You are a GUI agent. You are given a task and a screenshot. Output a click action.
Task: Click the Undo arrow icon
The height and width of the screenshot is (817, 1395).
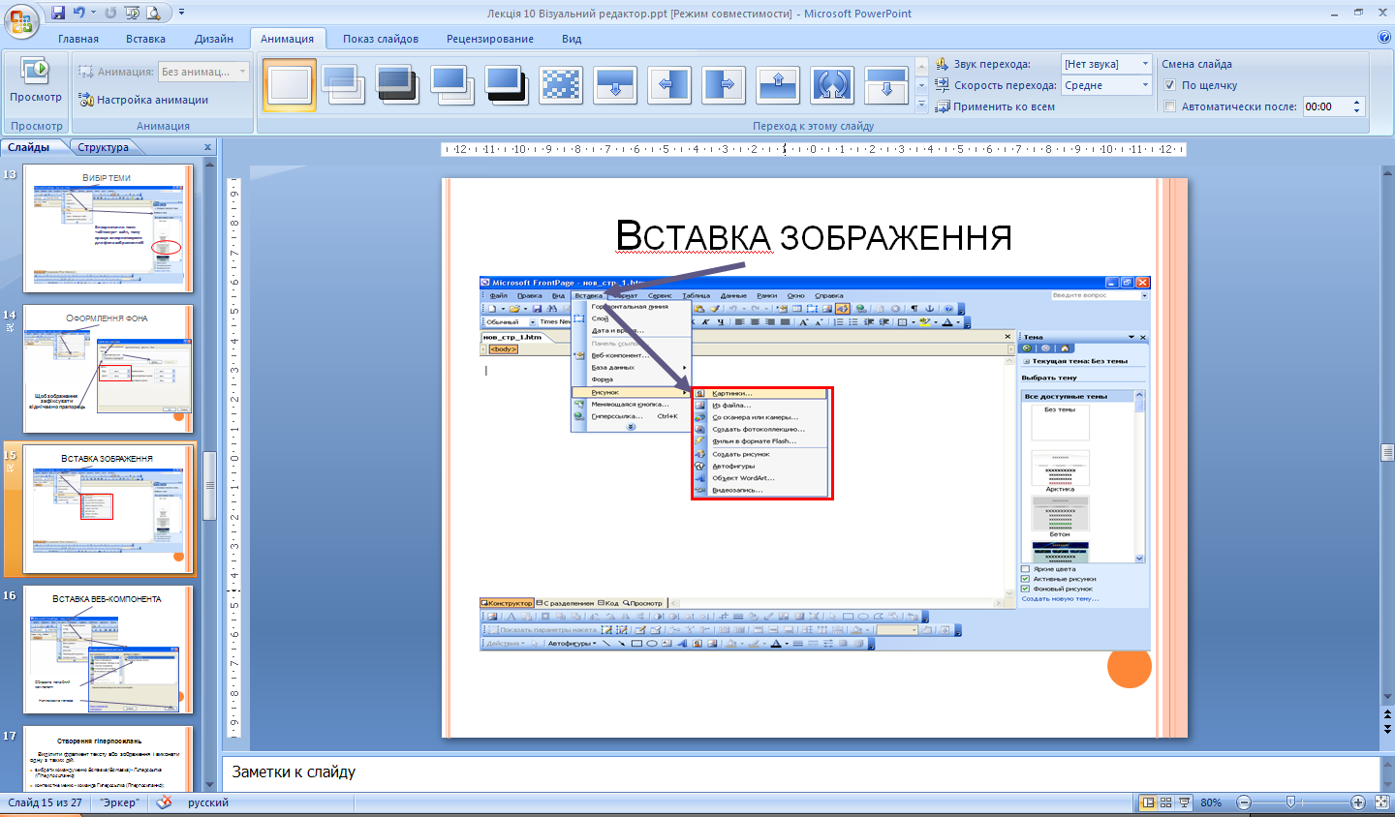78,13
